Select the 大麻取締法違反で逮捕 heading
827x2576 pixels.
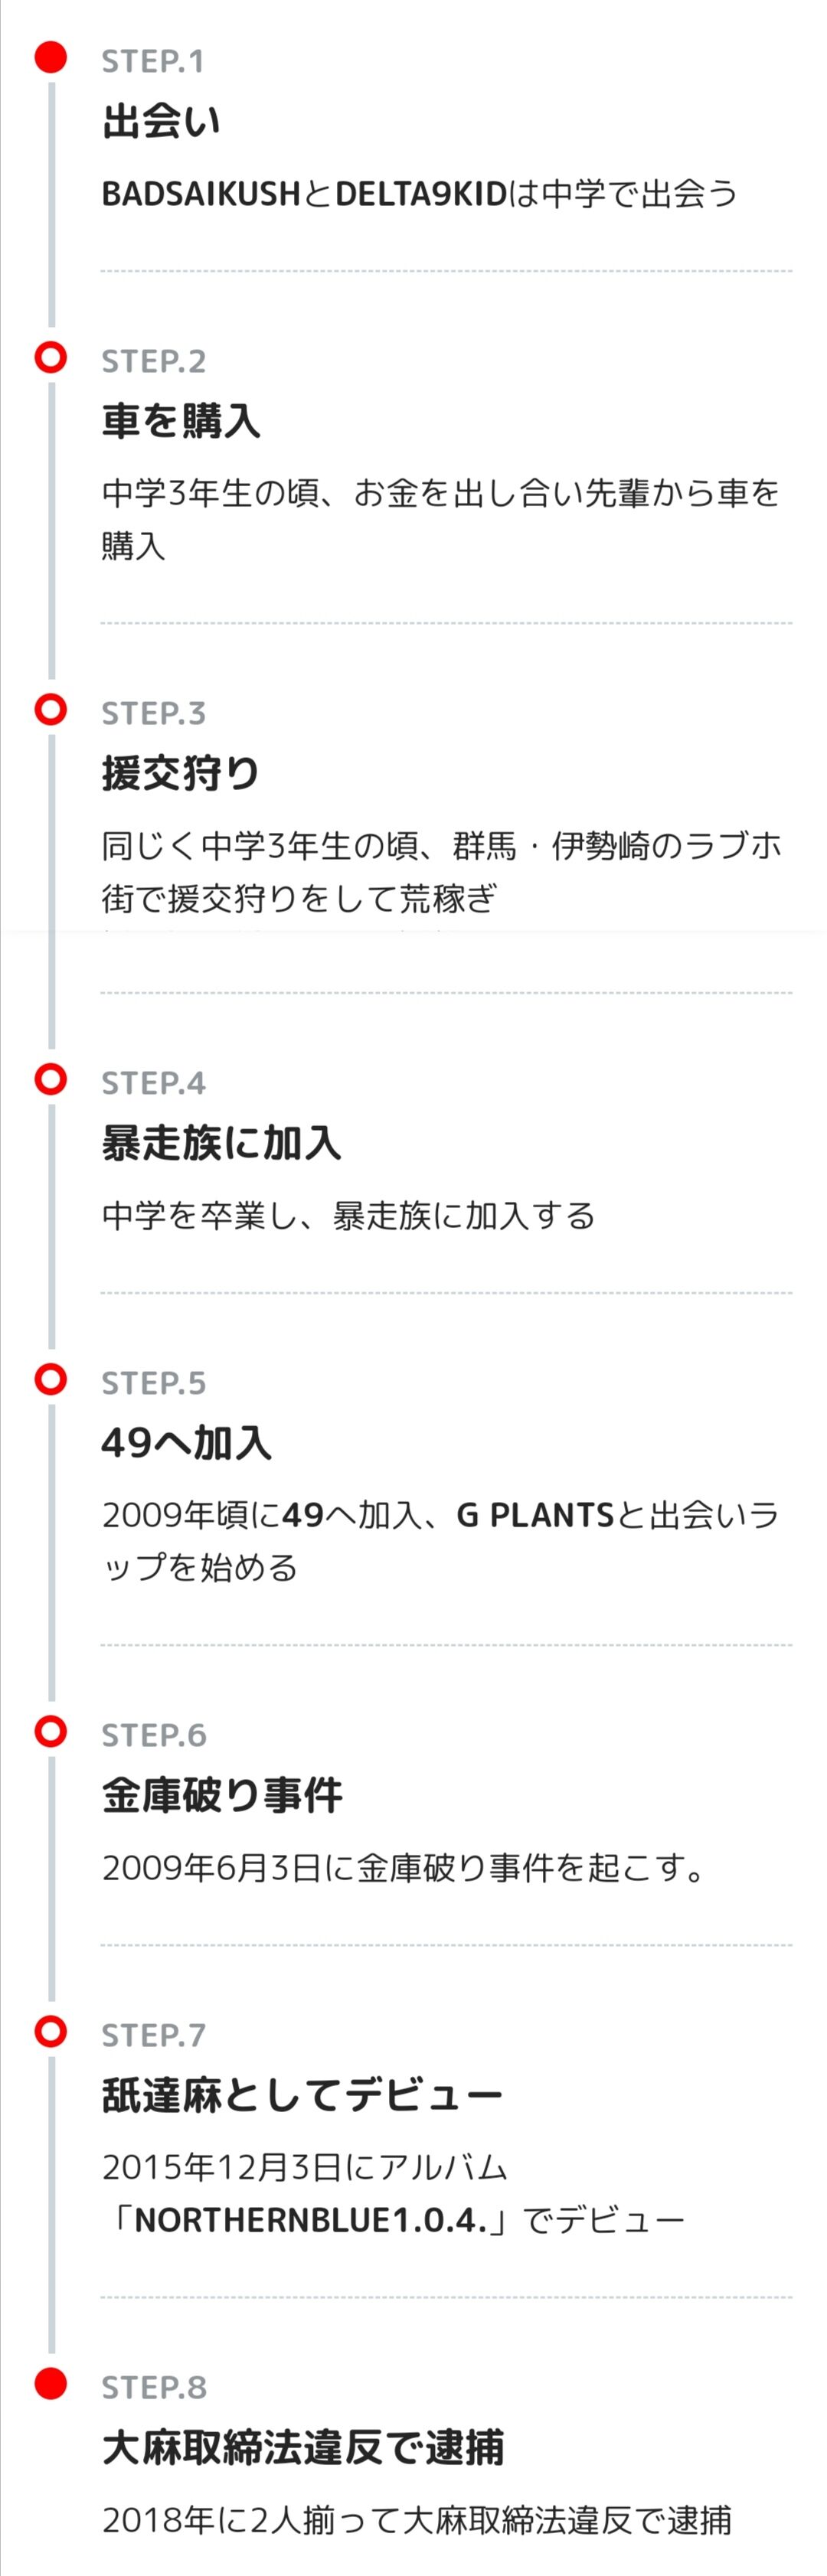point(303,2447)
